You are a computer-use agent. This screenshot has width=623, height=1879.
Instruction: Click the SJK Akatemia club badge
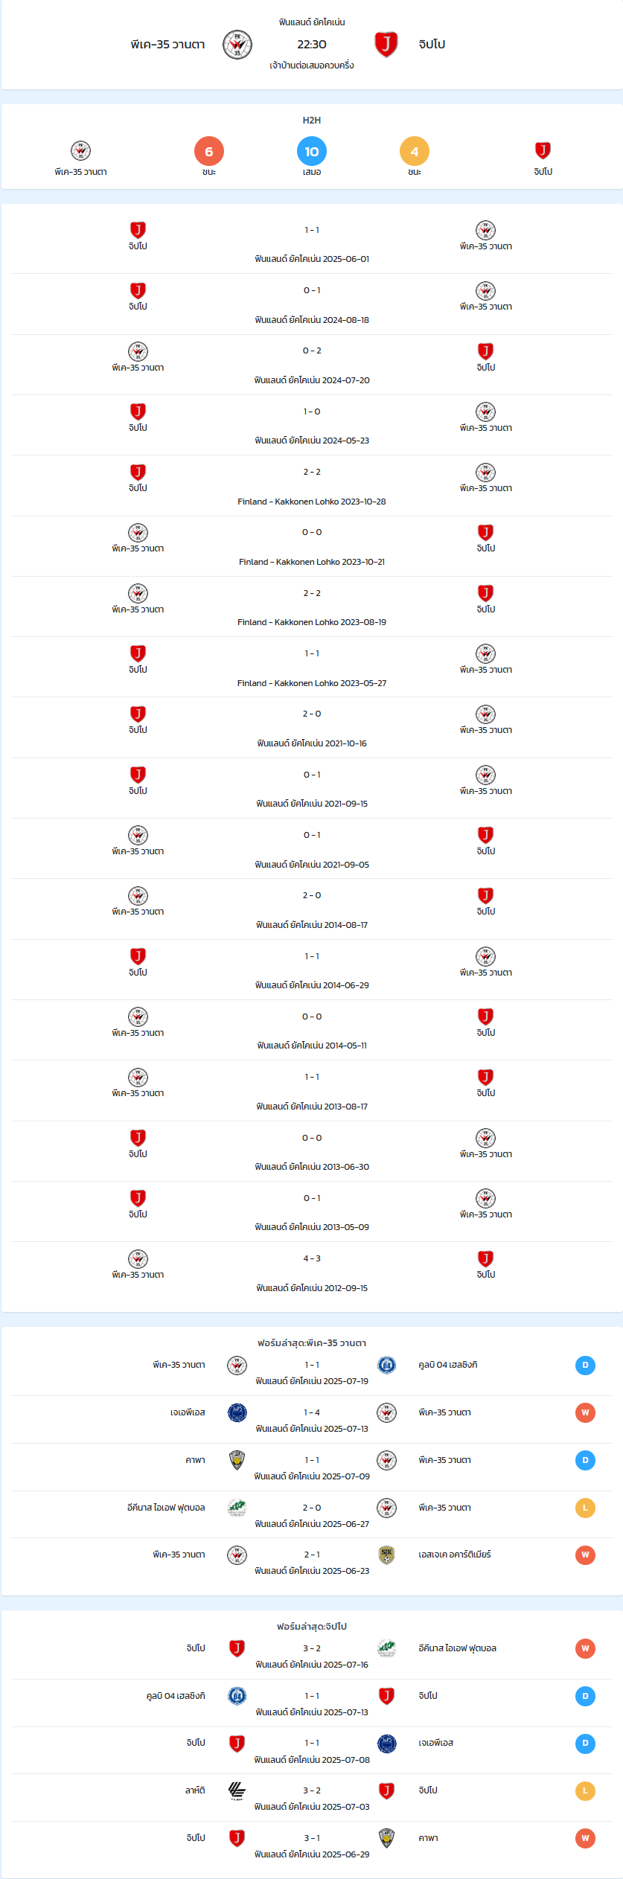[x=386, y=1555]
